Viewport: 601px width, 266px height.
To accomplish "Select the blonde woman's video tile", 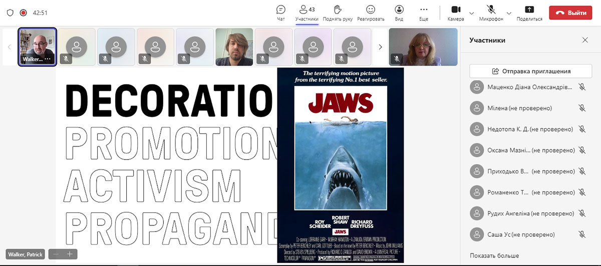I will pos(423,47).
